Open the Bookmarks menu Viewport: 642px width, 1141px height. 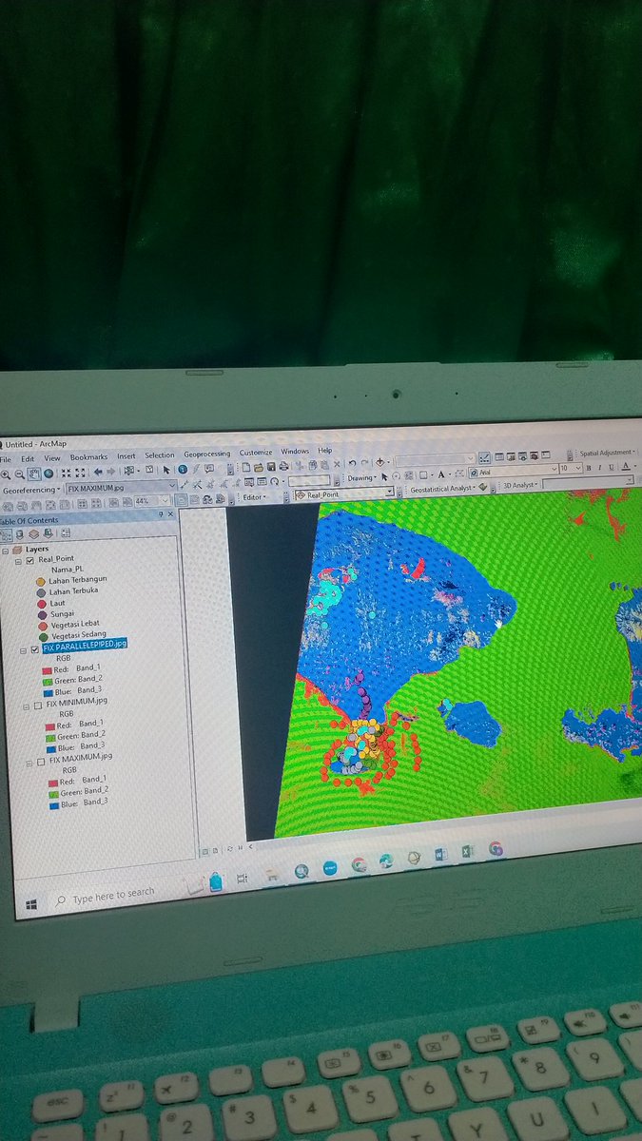point(88,457)
